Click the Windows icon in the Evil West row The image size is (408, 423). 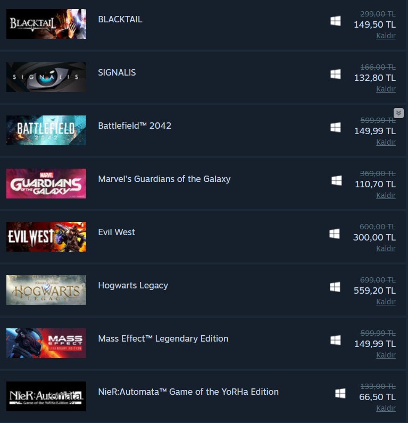[x=335, y=234]
